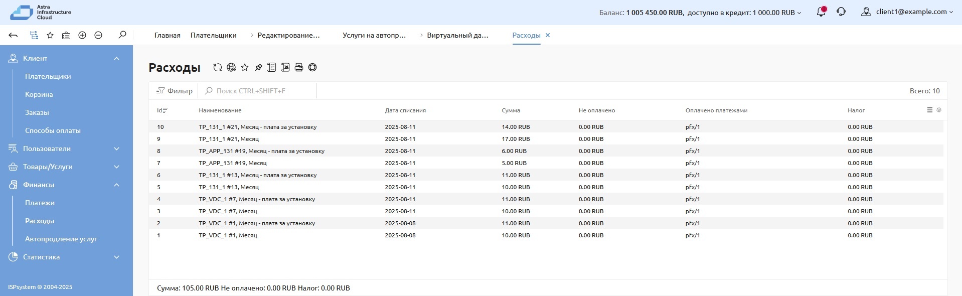Expand the Товары/Услуги section

click(116, 167)
